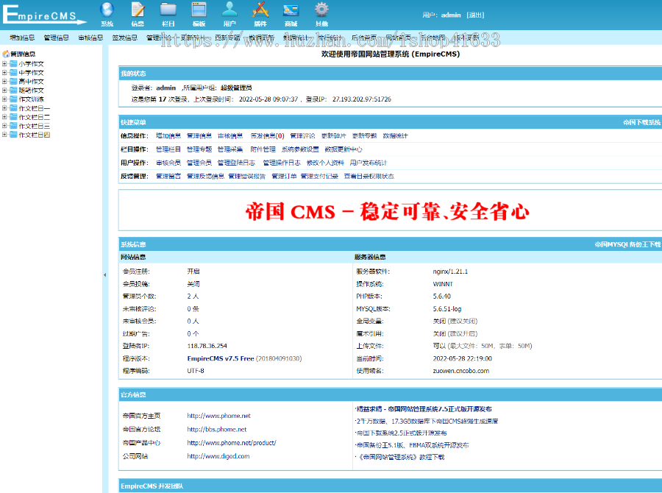Image resolution: width=662 pixels, height=493 pixels.
Task: Collapse the left sidebar with the arrow handle
Action: [x=104, y=275]
